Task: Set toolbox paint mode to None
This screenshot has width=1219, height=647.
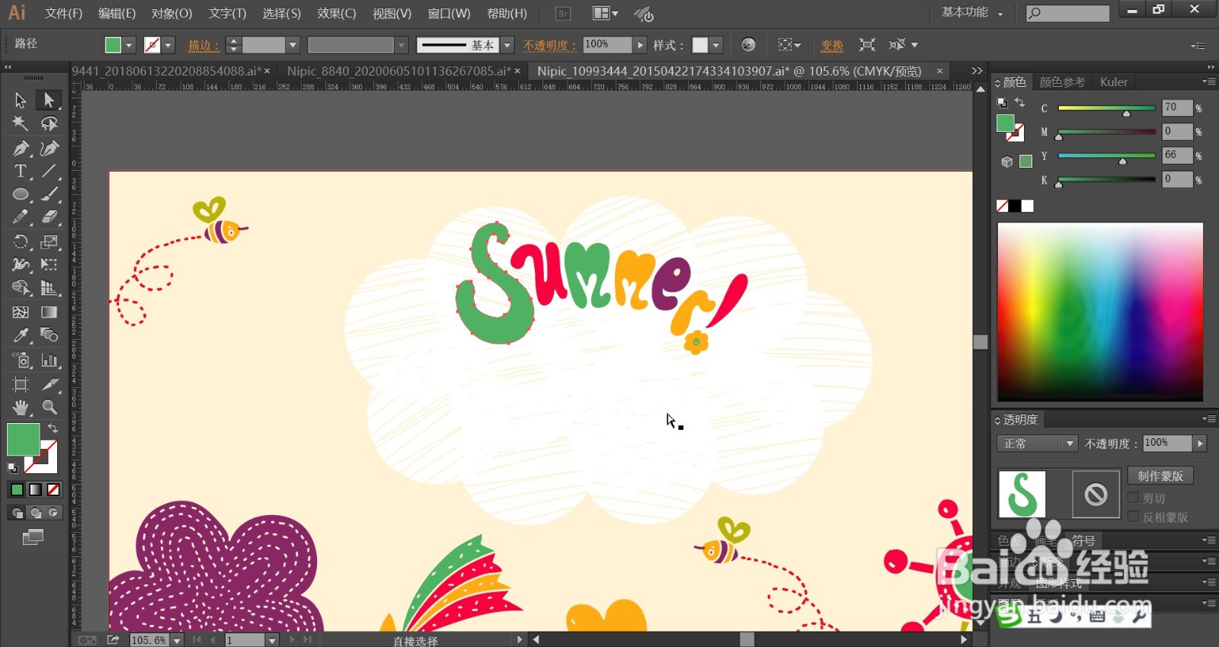Action: click(x=53, y=489)
